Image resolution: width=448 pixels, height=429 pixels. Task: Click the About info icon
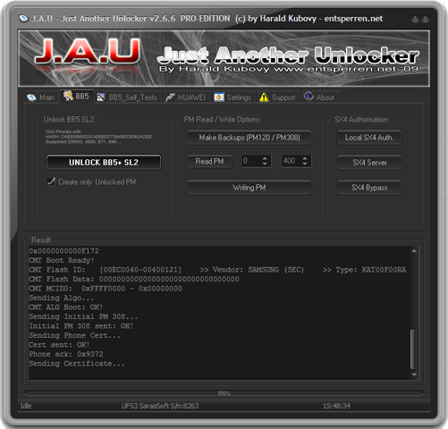(x=309, y=97)
